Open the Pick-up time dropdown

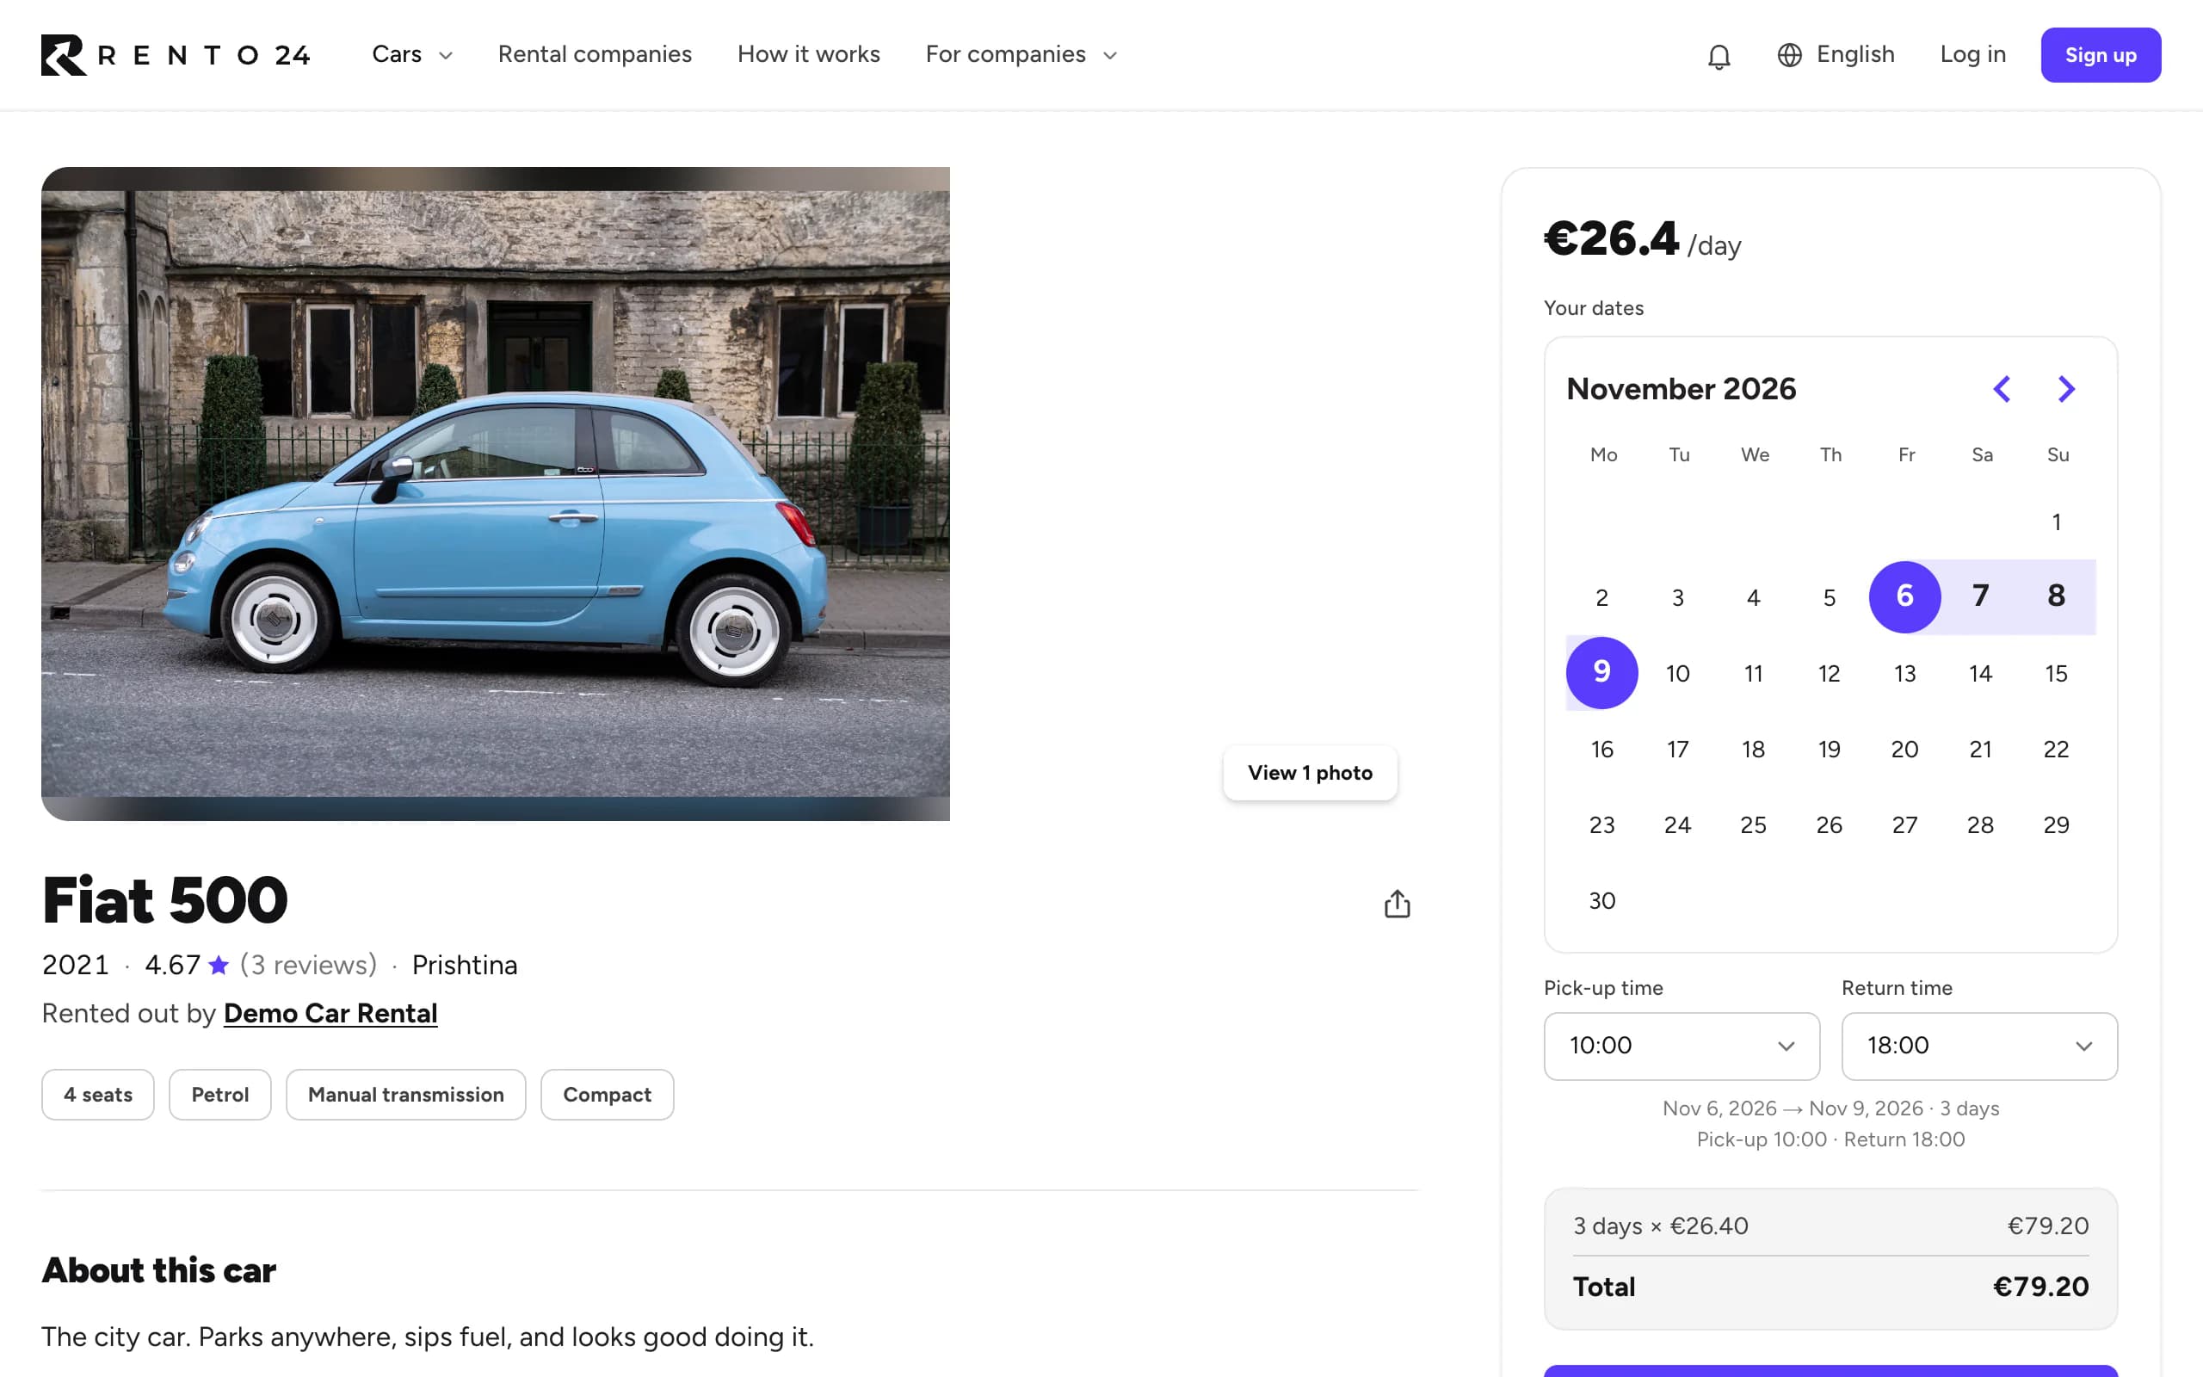1682,1046
